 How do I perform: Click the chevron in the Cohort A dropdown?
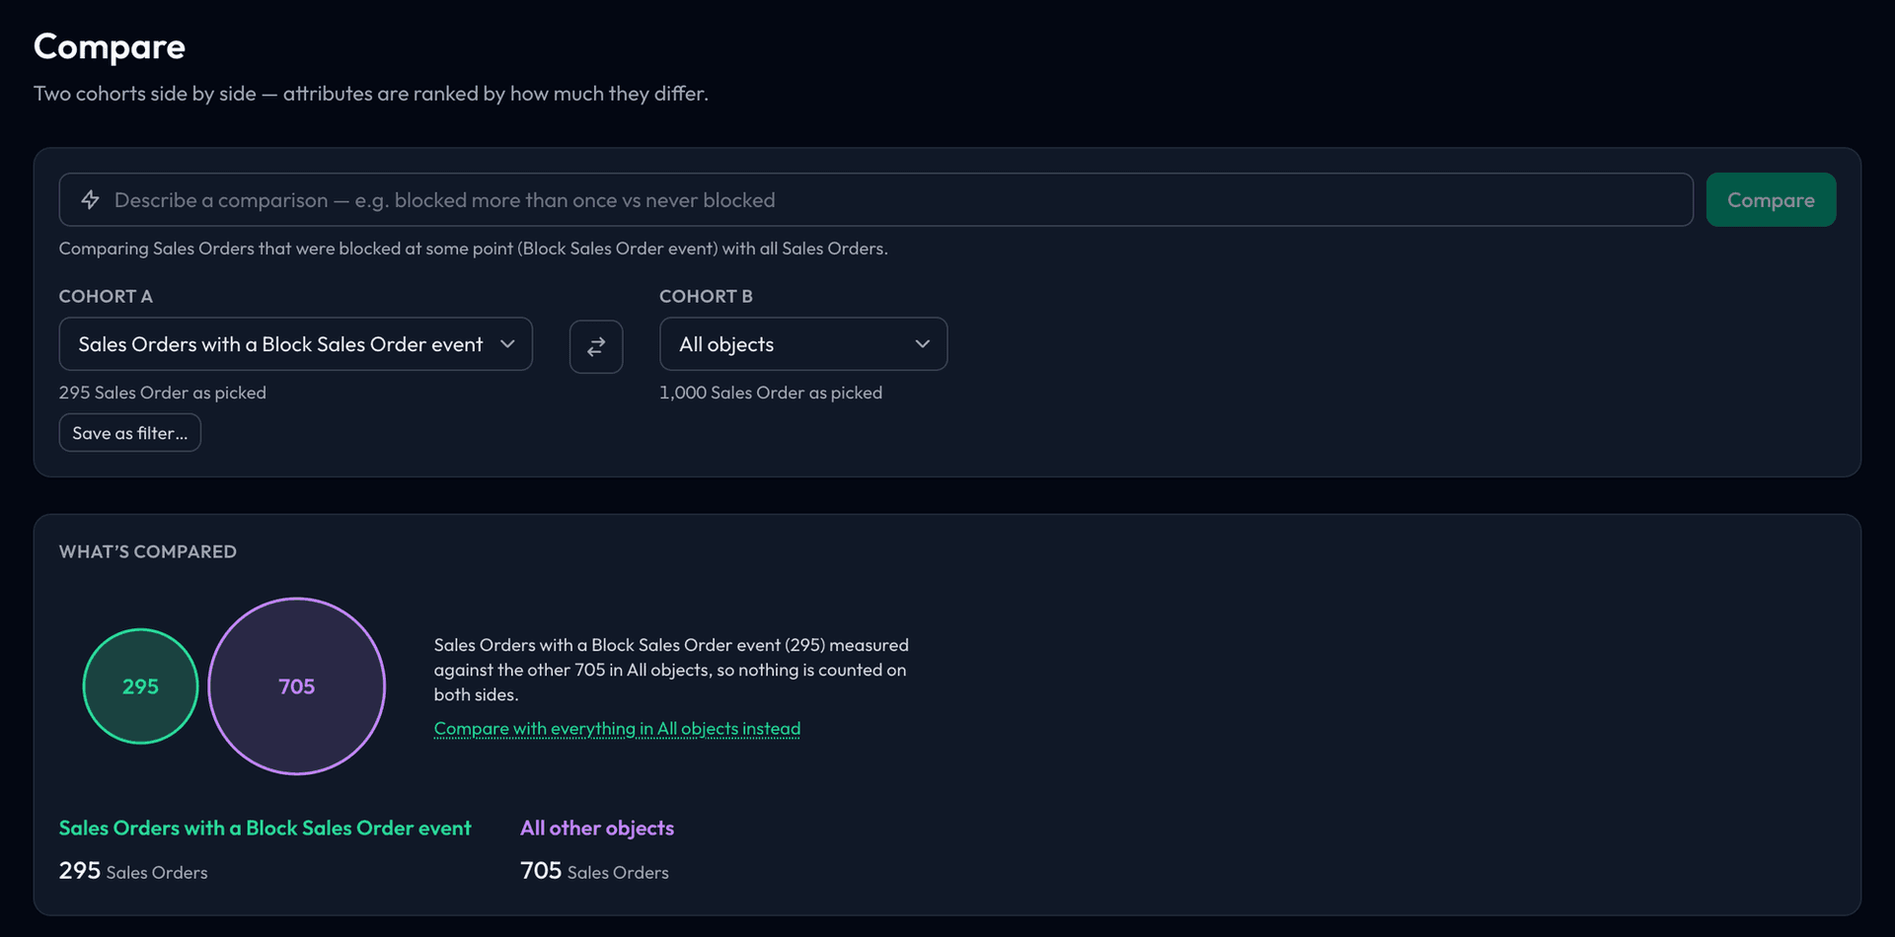(x=507, y=344)
